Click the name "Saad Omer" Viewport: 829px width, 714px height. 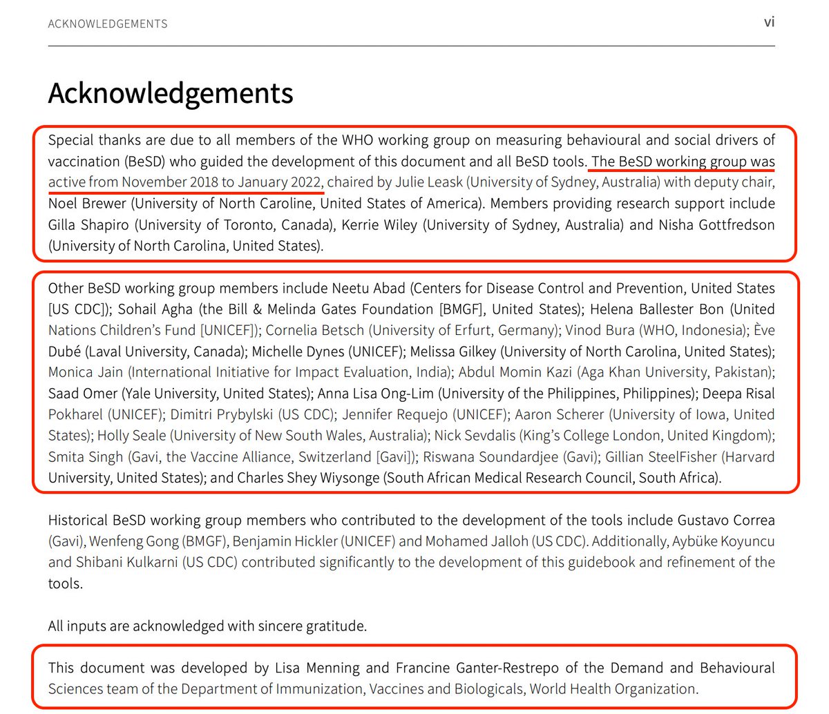click(78, 394)
